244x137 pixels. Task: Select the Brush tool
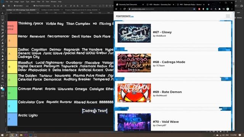(x=3, y=40)
